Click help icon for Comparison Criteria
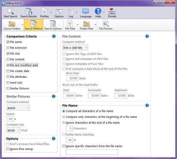The height and width of the screenshot is (159, 177). click(x=54, y=36)
